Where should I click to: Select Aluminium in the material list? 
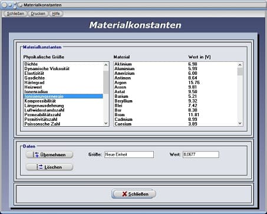[x=176, y=68]
